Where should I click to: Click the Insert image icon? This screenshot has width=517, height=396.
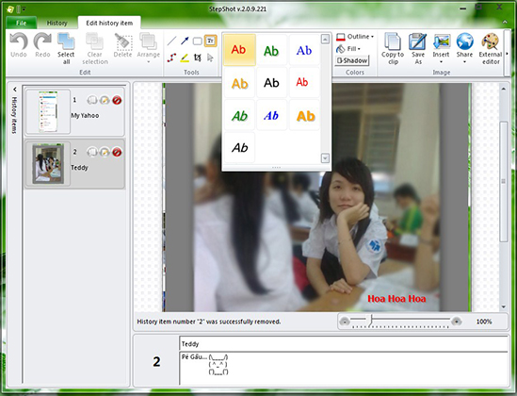coord(441,41)
